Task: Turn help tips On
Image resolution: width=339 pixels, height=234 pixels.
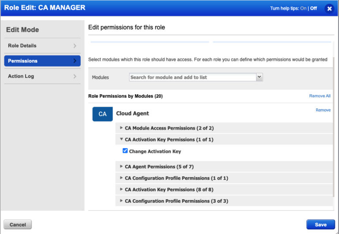Action: (303, 8)
